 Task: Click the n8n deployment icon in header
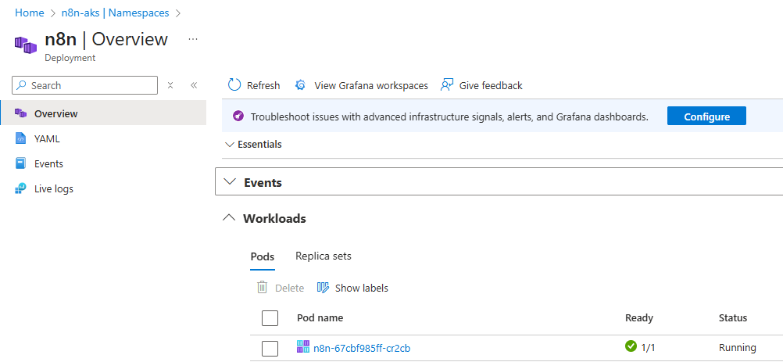point(26,45)
